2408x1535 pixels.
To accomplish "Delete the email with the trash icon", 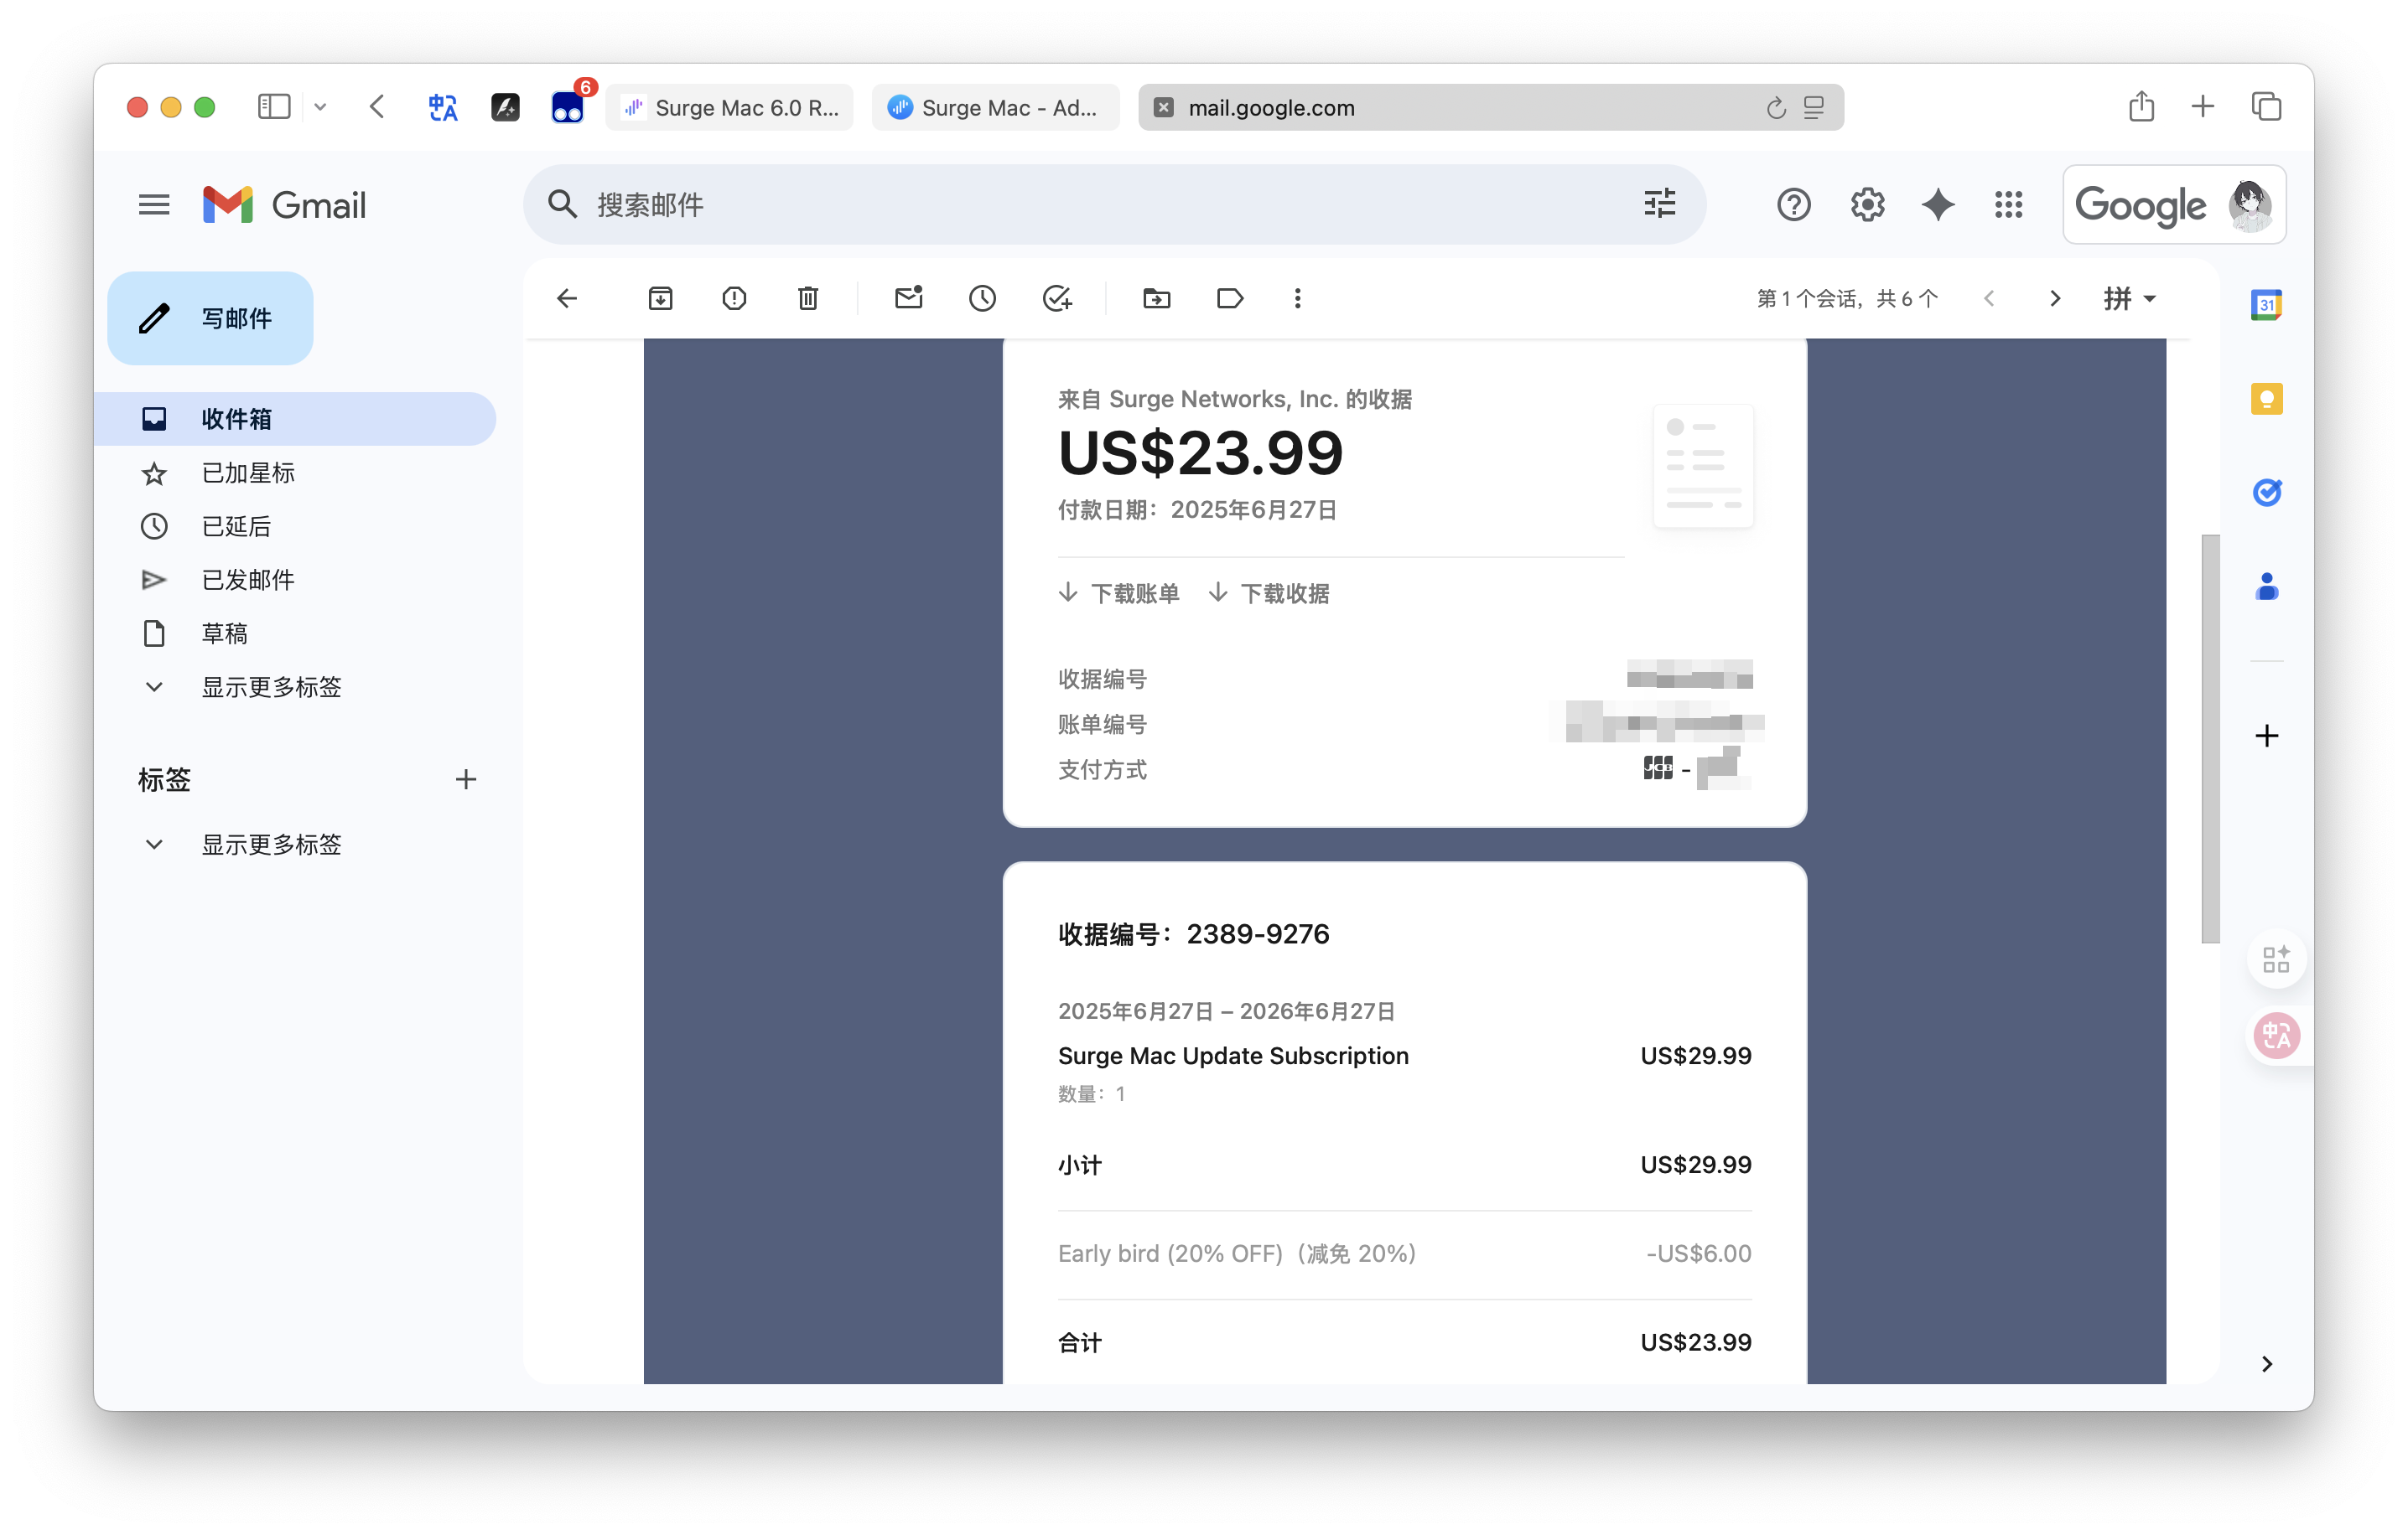I will point(808,297).
